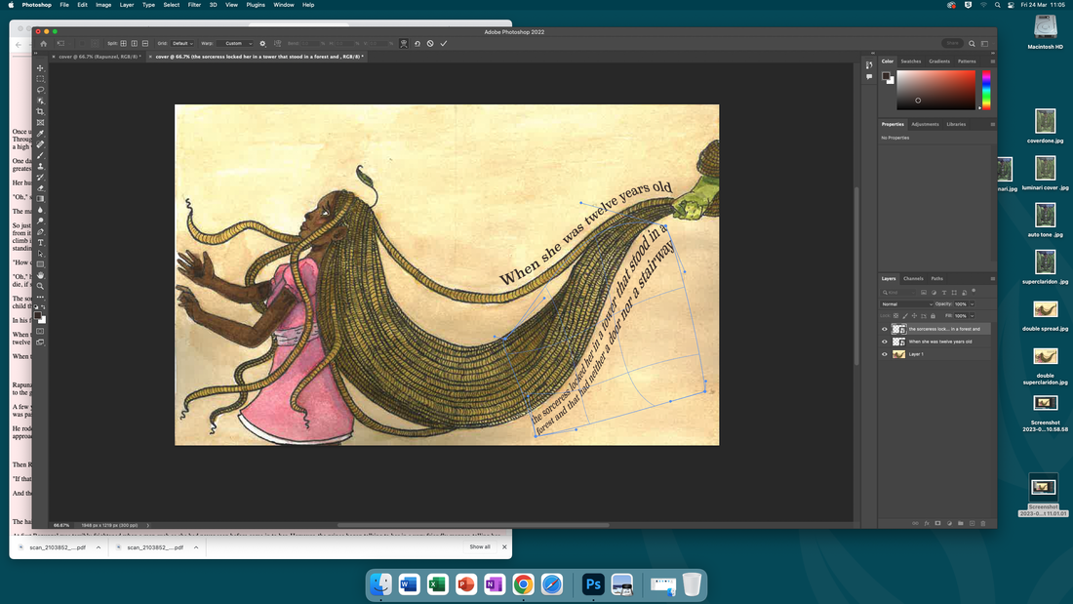This screenshot has width=1073, height=604.
Task: Select the Crop tool
Action: (x=40, y=111)
